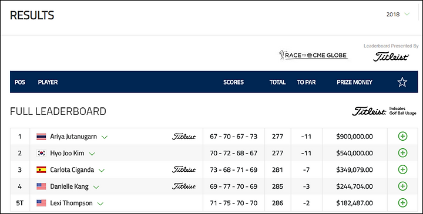Sort by the PRIZE MONEY column header
423x214 pixels.
(354, 82)
